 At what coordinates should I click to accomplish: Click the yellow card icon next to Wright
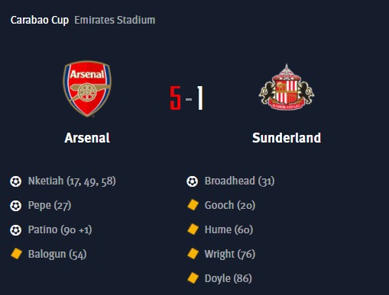[193, 254]
